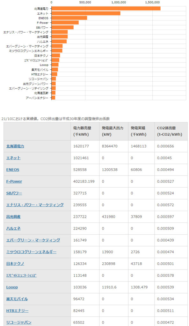Open the 出光興産 link
Viewport: 189px width, 326px height.
tap(13, 216)
